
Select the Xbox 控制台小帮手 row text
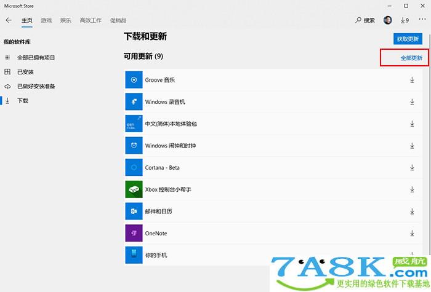(x=168, y=189)
